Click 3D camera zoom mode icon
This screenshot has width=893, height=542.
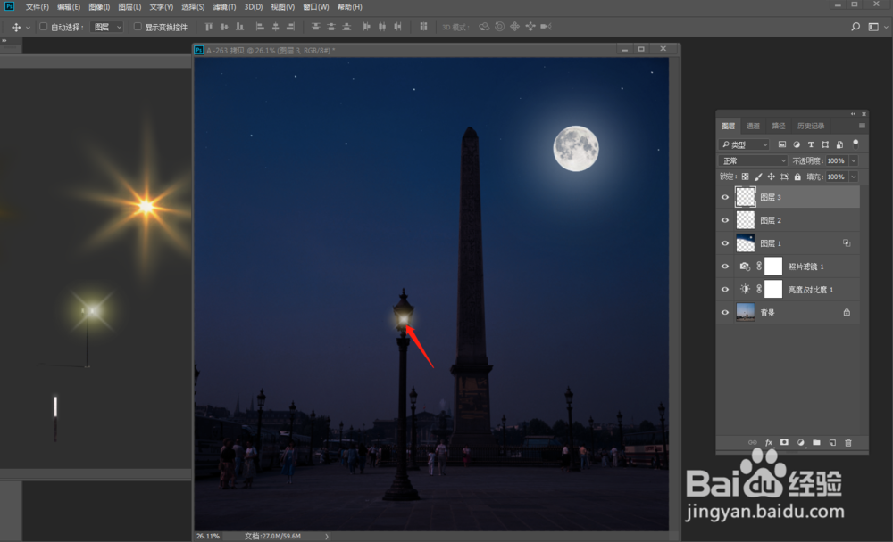click(546, 27)
